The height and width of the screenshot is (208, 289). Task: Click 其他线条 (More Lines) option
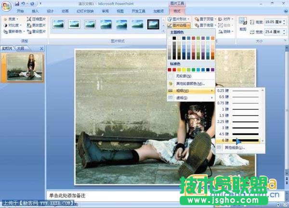coord(235,148)
